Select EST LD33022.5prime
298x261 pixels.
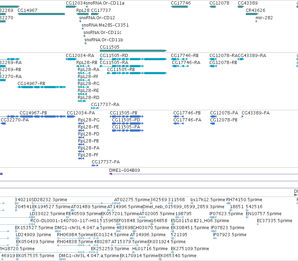47,214
